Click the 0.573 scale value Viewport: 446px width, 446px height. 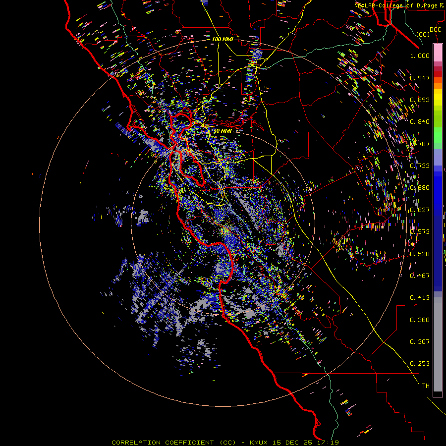coord(420,232)
